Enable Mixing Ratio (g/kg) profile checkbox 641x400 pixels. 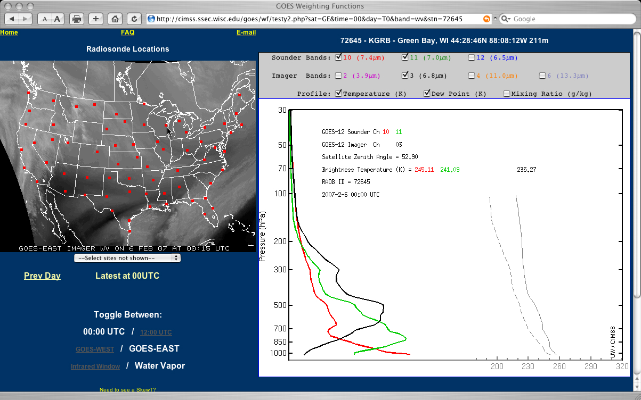click(x=507, y=94)
